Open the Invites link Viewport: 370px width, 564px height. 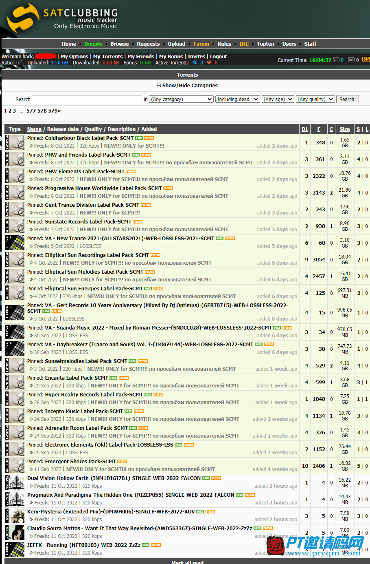[196, 57]
